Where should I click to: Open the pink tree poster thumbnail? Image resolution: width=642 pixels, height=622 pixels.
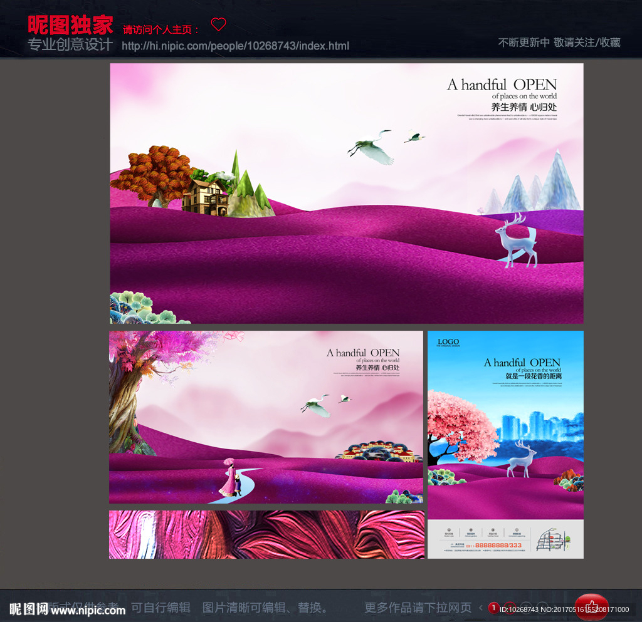pyautogui.click(x=266, y=417)
